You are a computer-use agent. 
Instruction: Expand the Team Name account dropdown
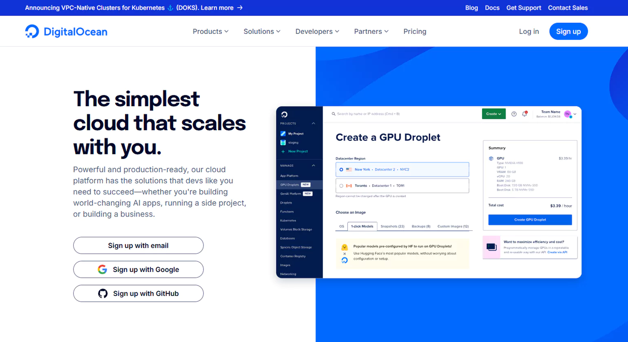coord(576,114)
